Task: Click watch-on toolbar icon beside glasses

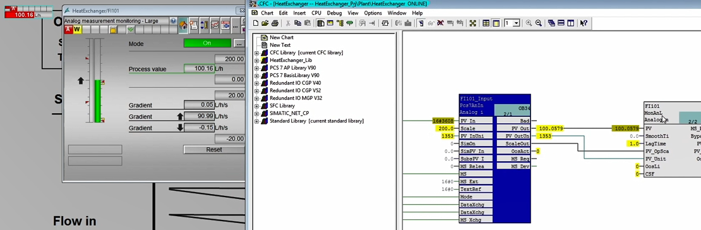Action: click(431, 23)
